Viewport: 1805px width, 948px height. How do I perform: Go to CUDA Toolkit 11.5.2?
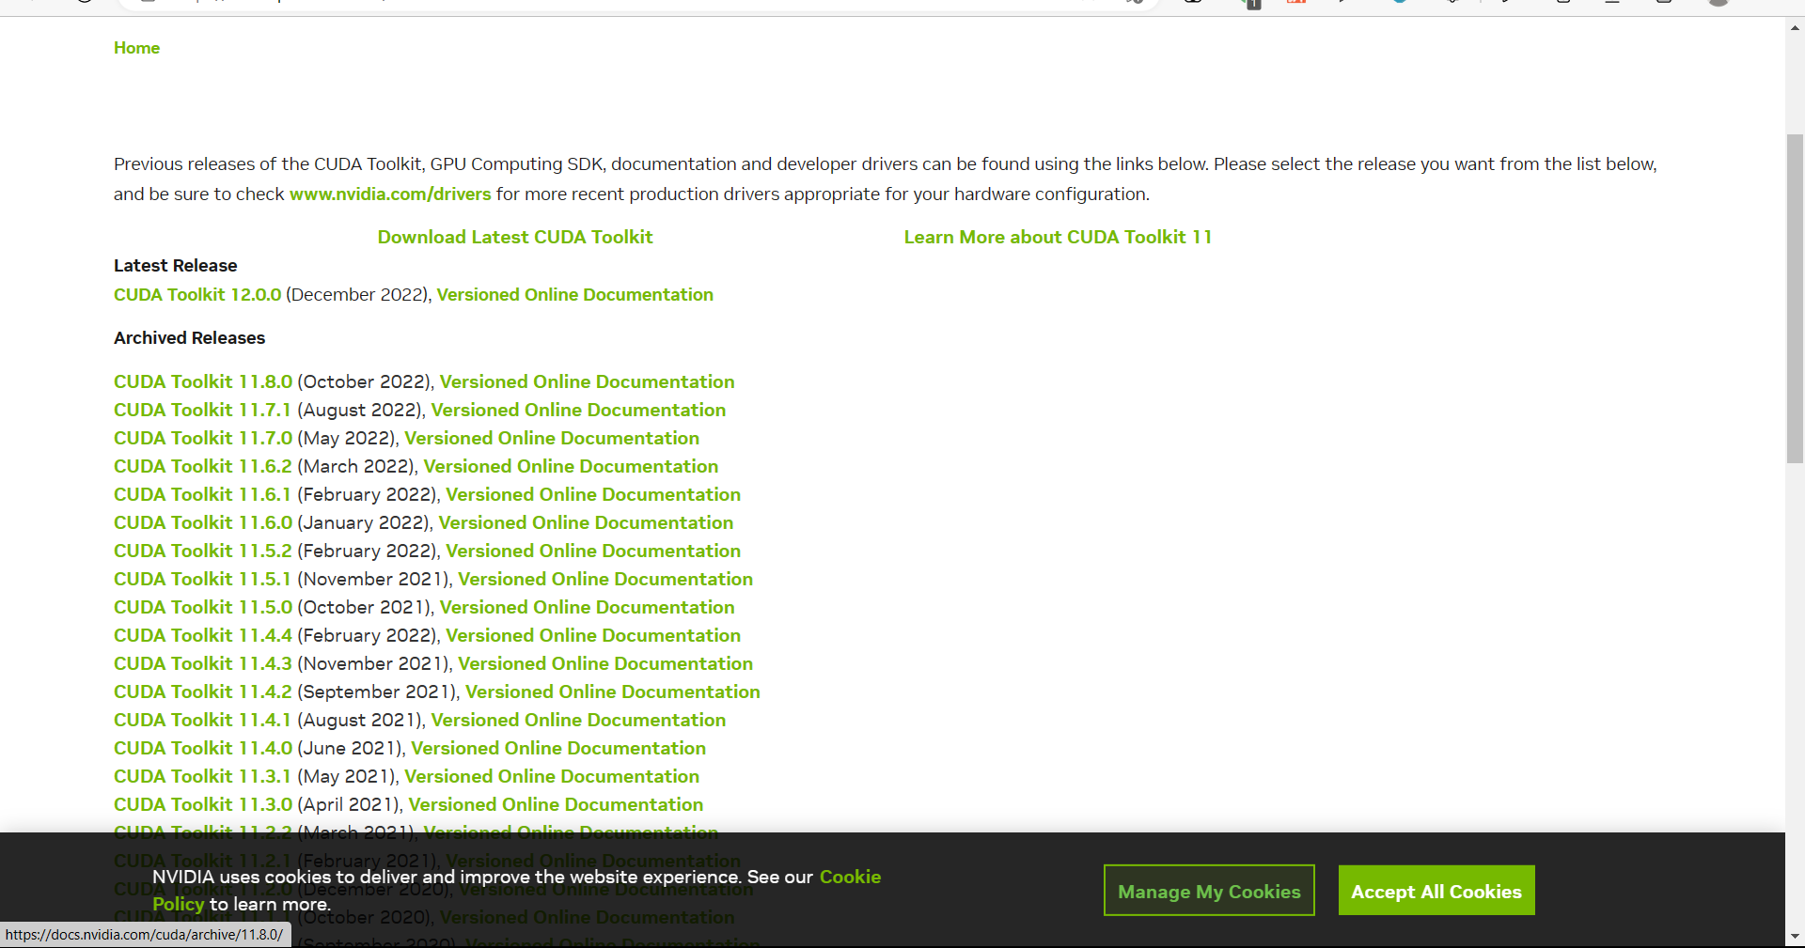[203, 551]
